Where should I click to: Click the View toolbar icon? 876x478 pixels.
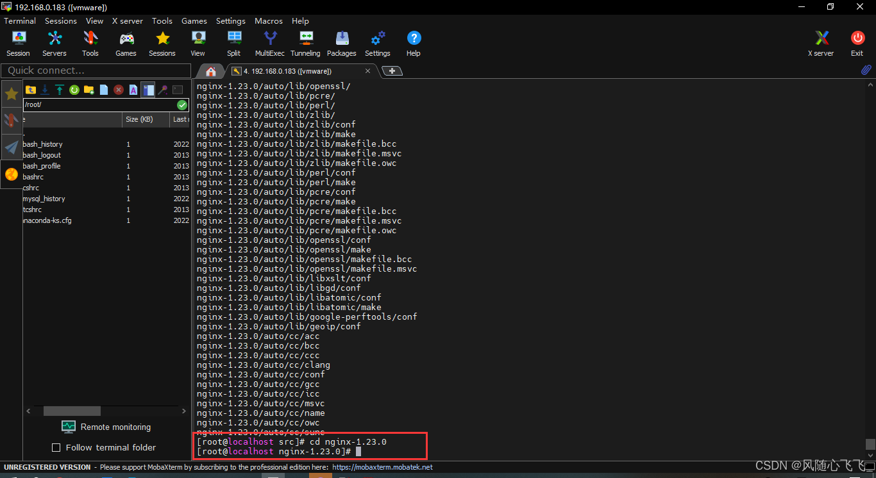click(x=198, y=44)
